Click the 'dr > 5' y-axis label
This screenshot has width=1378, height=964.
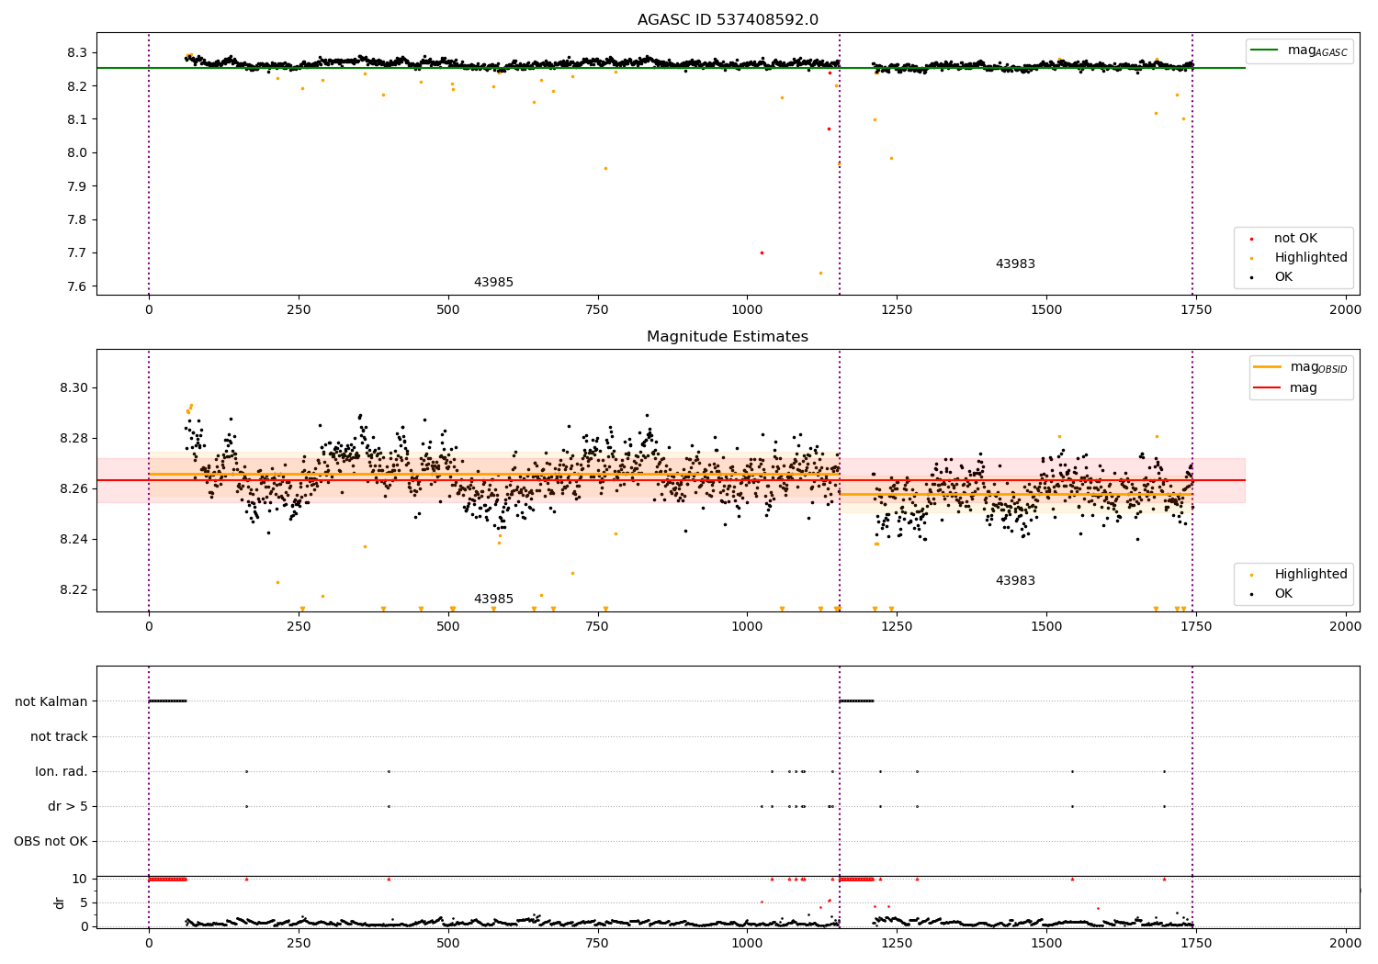coord(68,806)
